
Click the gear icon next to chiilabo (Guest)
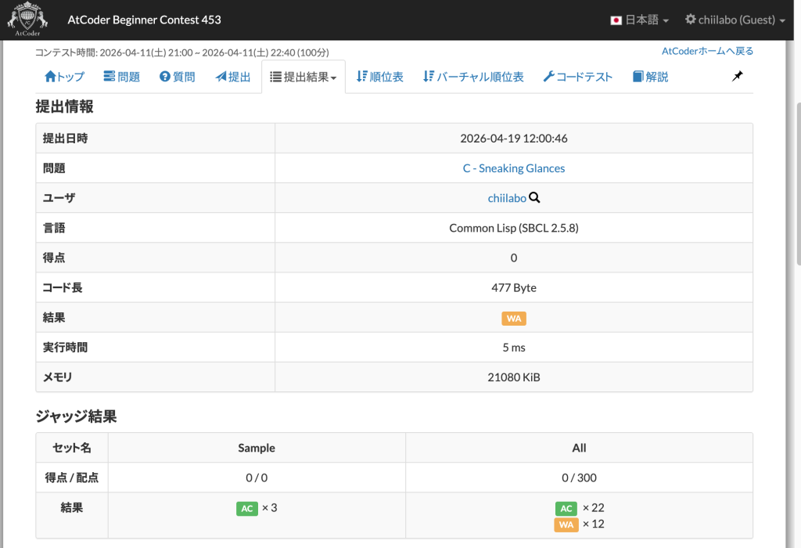(690, 20)
